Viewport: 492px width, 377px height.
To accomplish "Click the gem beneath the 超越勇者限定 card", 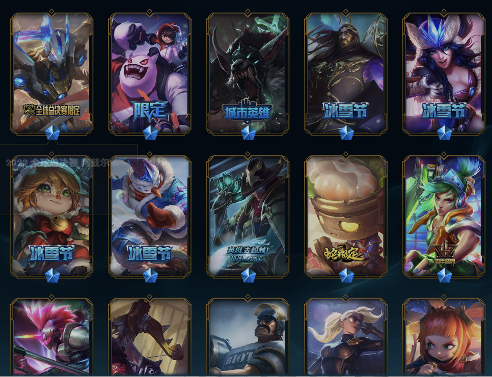I will (249, 275).
